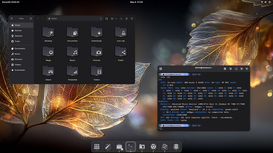Open the Steam folder
273x153 pixels.
coord(48,71)
